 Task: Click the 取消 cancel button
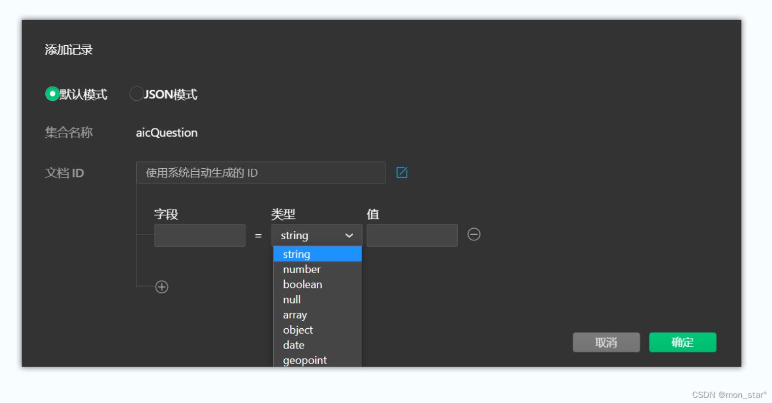click(x=606, y=342)
